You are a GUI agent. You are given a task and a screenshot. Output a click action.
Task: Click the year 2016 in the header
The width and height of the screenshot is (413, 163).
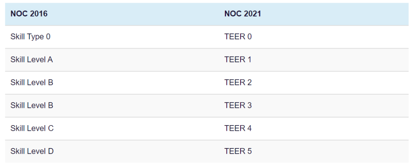pos(39,14)
